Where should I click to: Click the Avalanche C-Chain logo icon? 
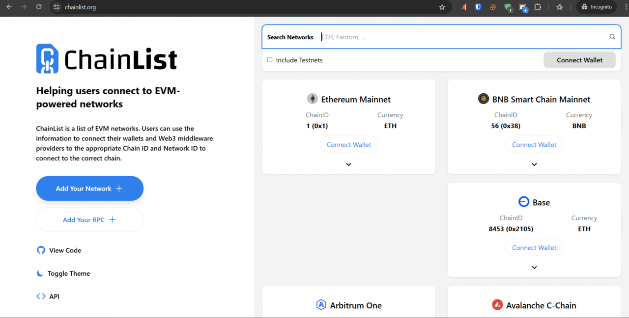497,305
